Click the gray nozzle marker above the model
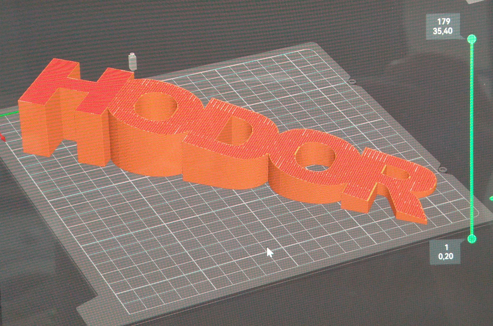Image resolution: width=493 pixels, height=326 pixels. pos(132,62)
